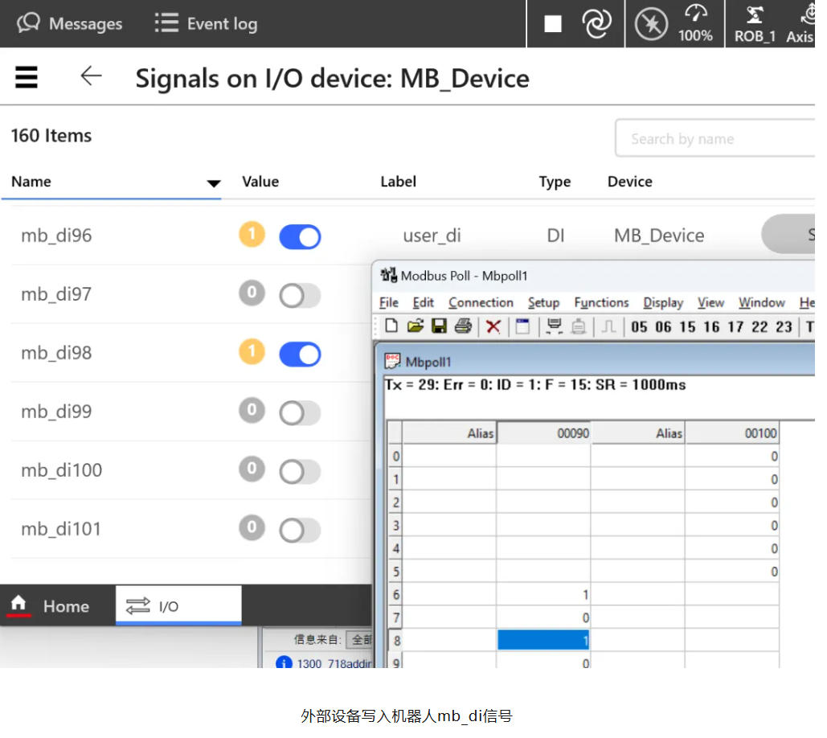827x738 pixels.
Task: Go back with the left arrow
Action: (x=91, y=76)
